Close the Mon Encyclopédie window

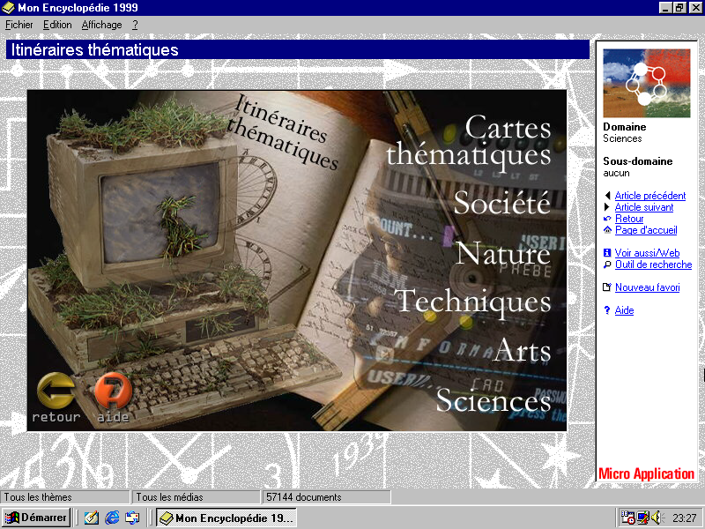[x=694, y=8]
